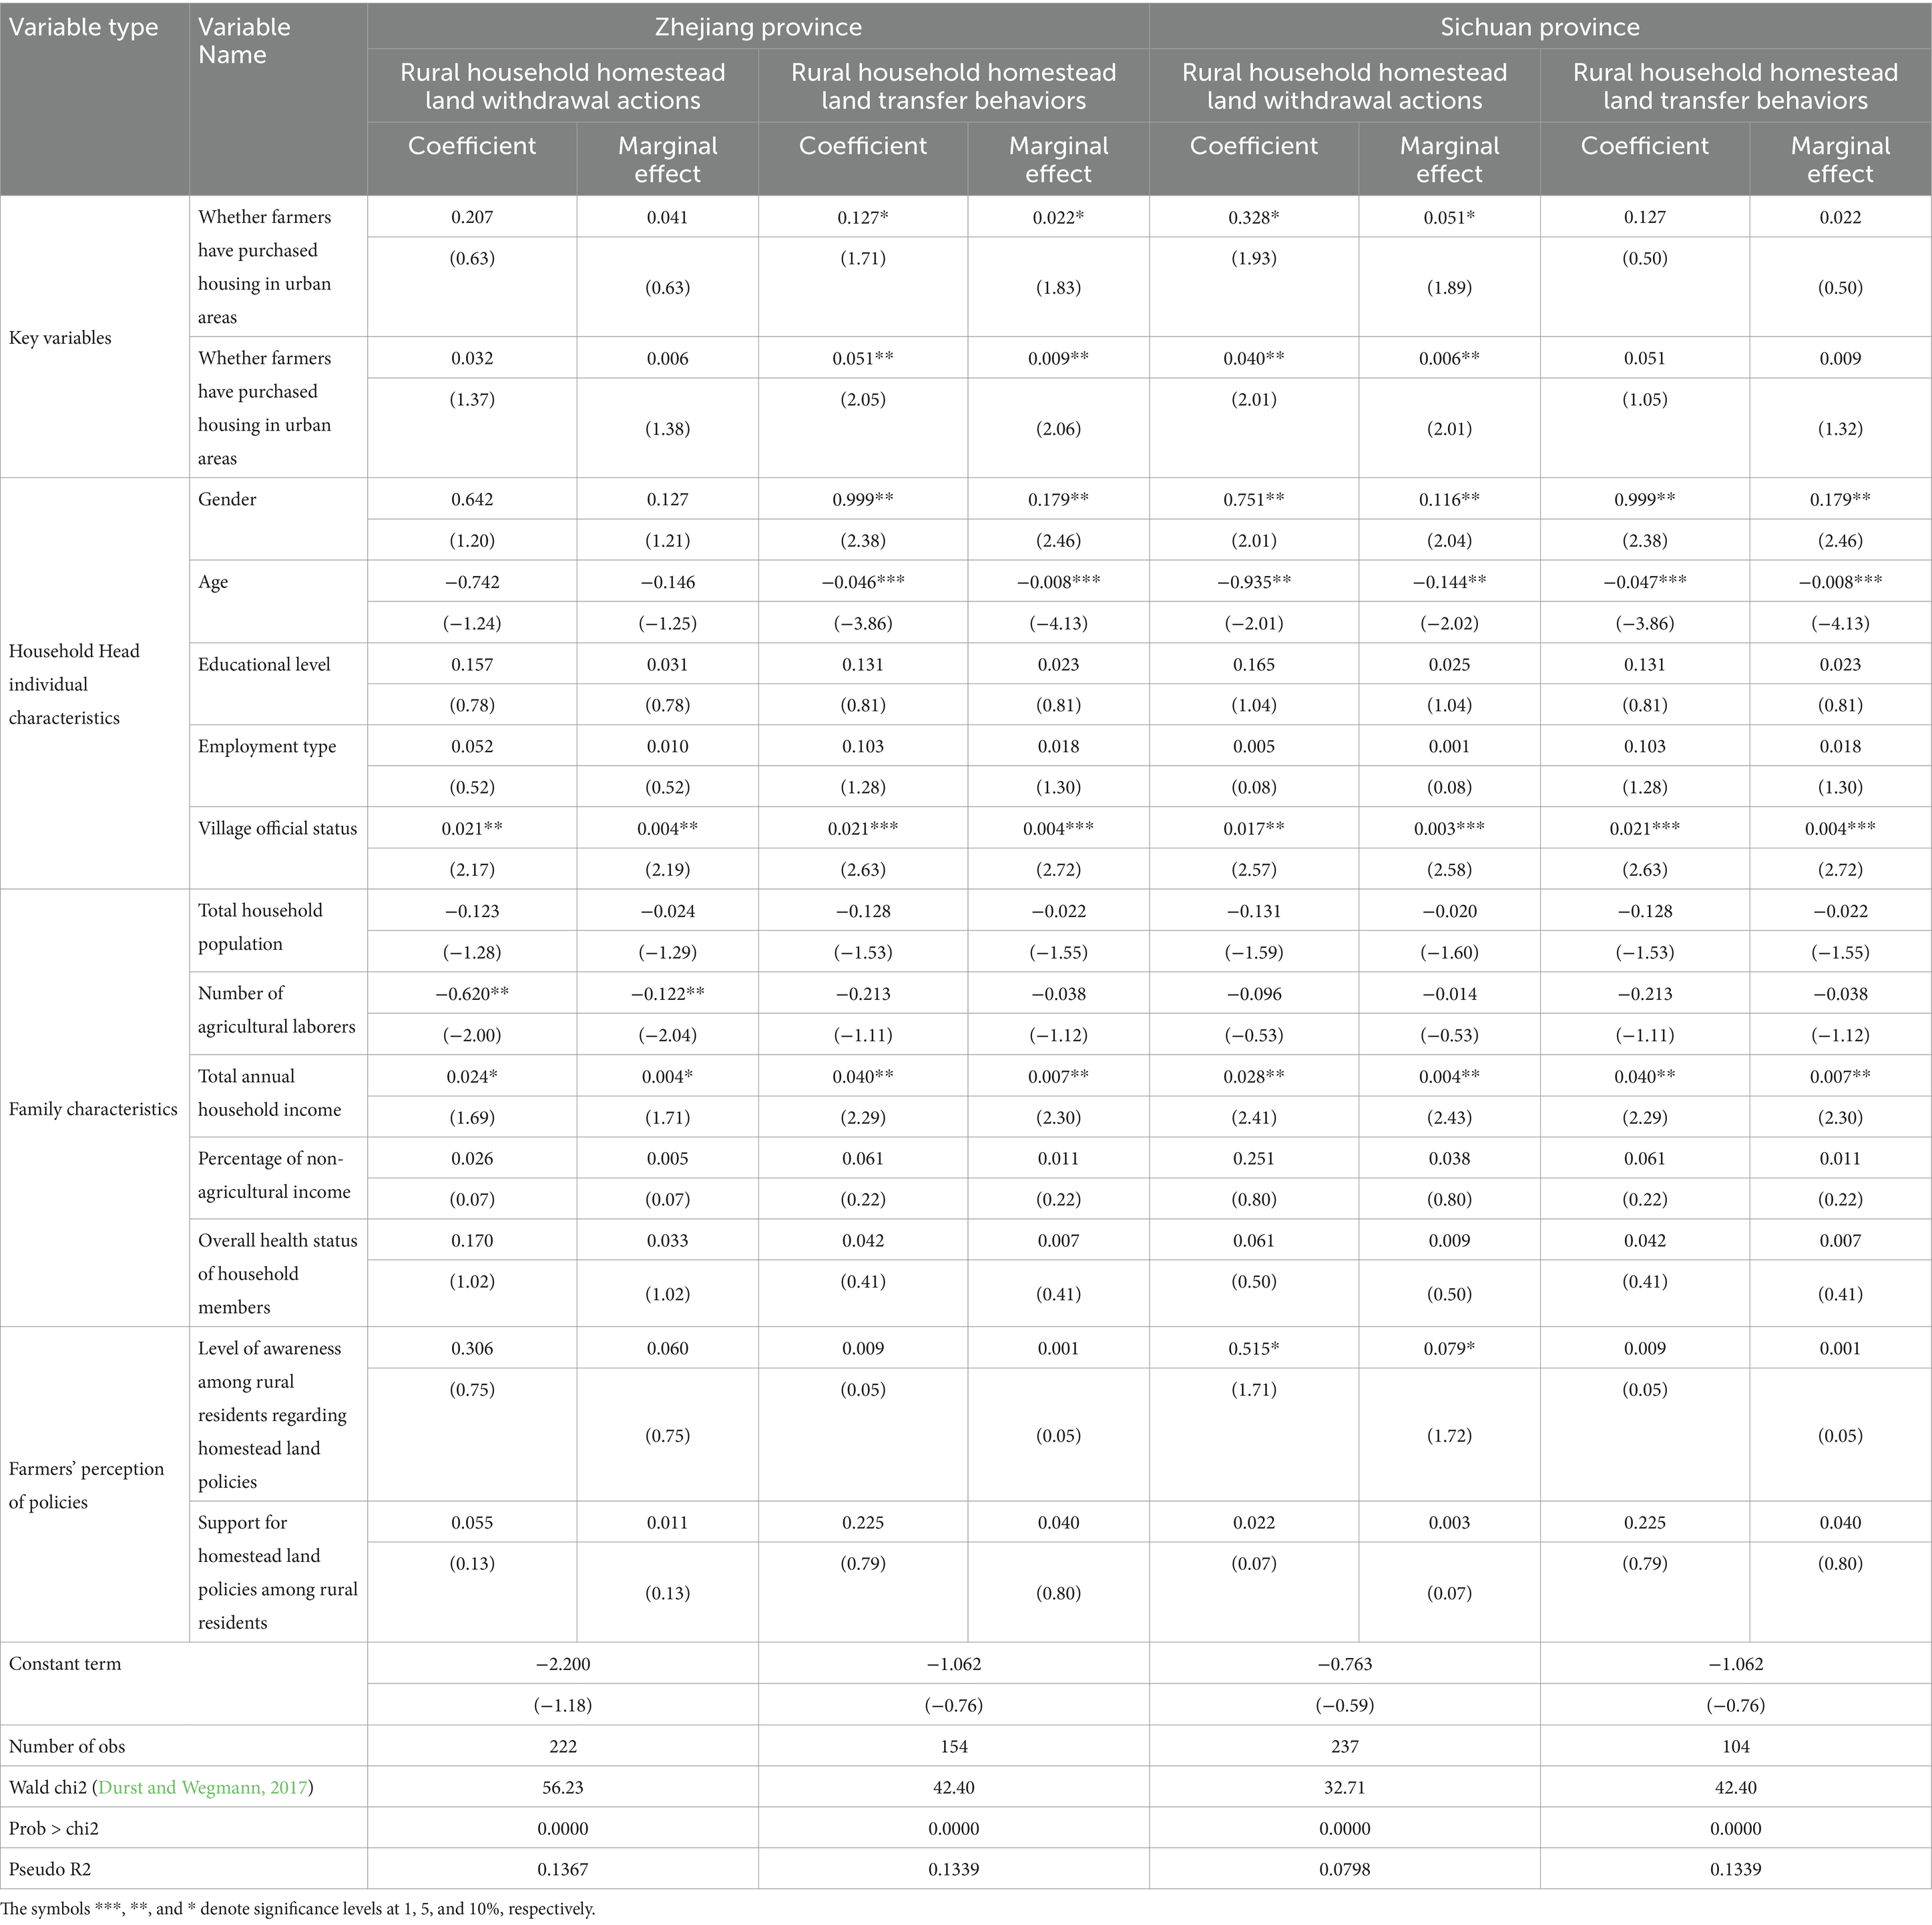This screenshot has width=1932, height=1925.
Task: Click the value 0.207 in the first row
Action: [x=472, y=217]
